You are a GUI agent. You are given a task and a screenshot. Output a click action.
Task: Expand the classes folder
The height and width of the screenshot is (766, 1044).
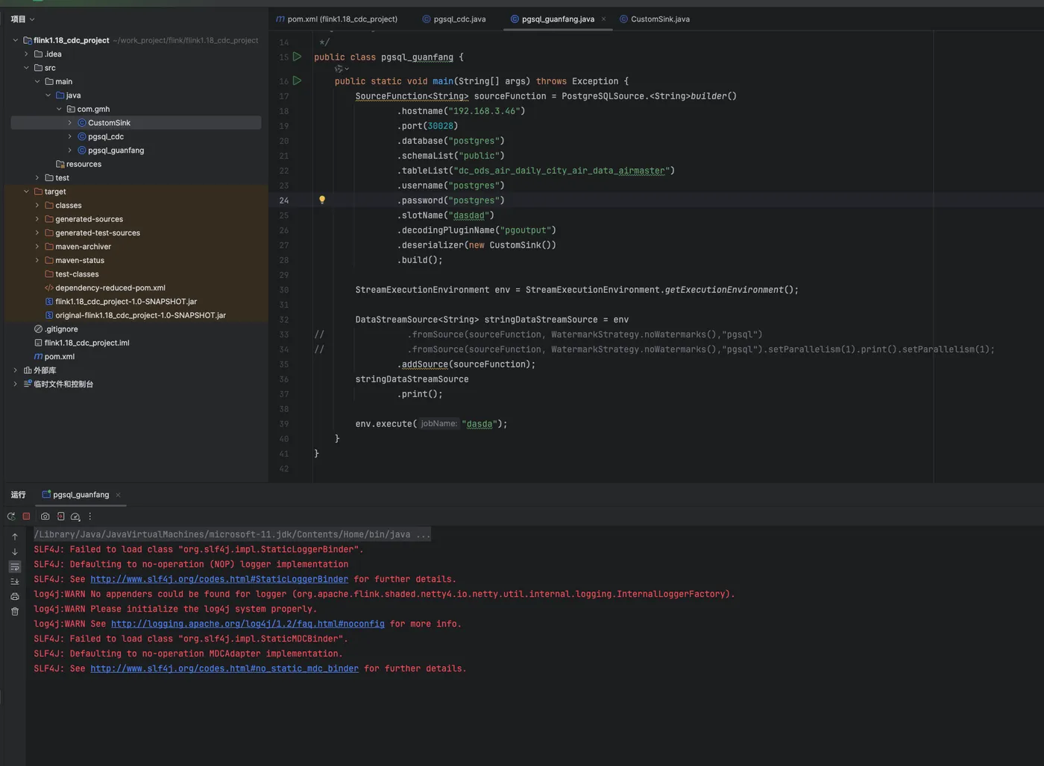point(37,206)
